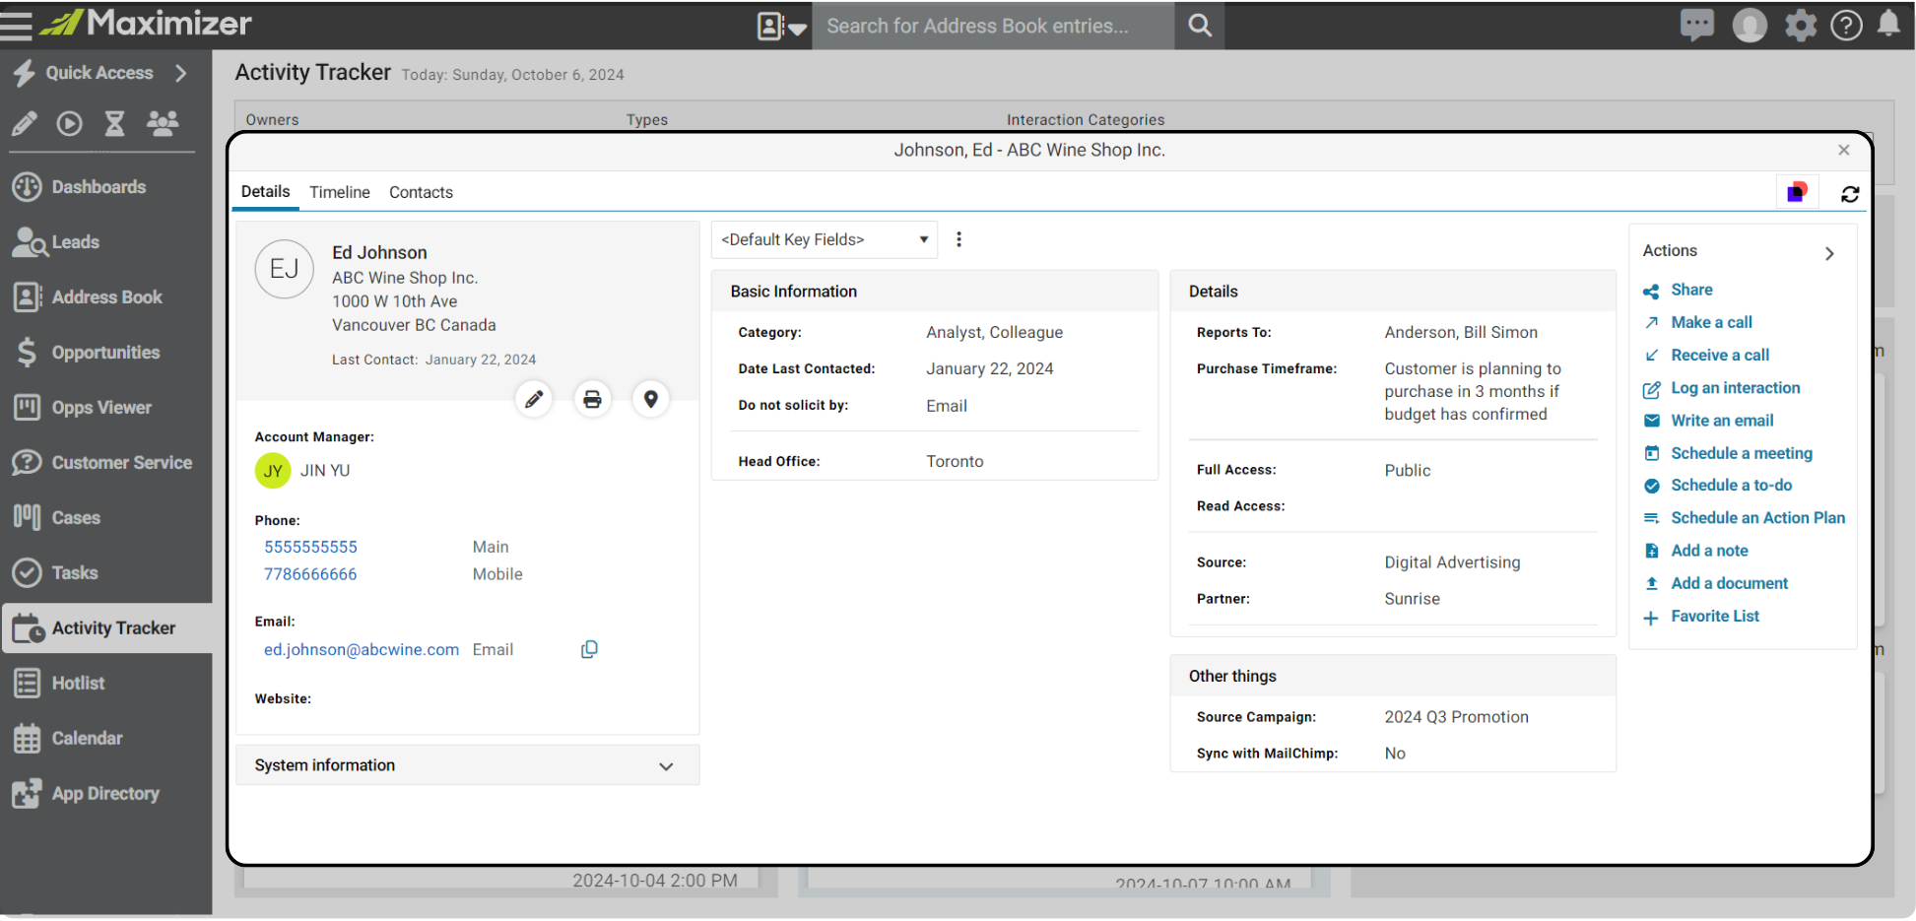
Task: Call the main phone number 5555555555
Action: tap(310, 547)
